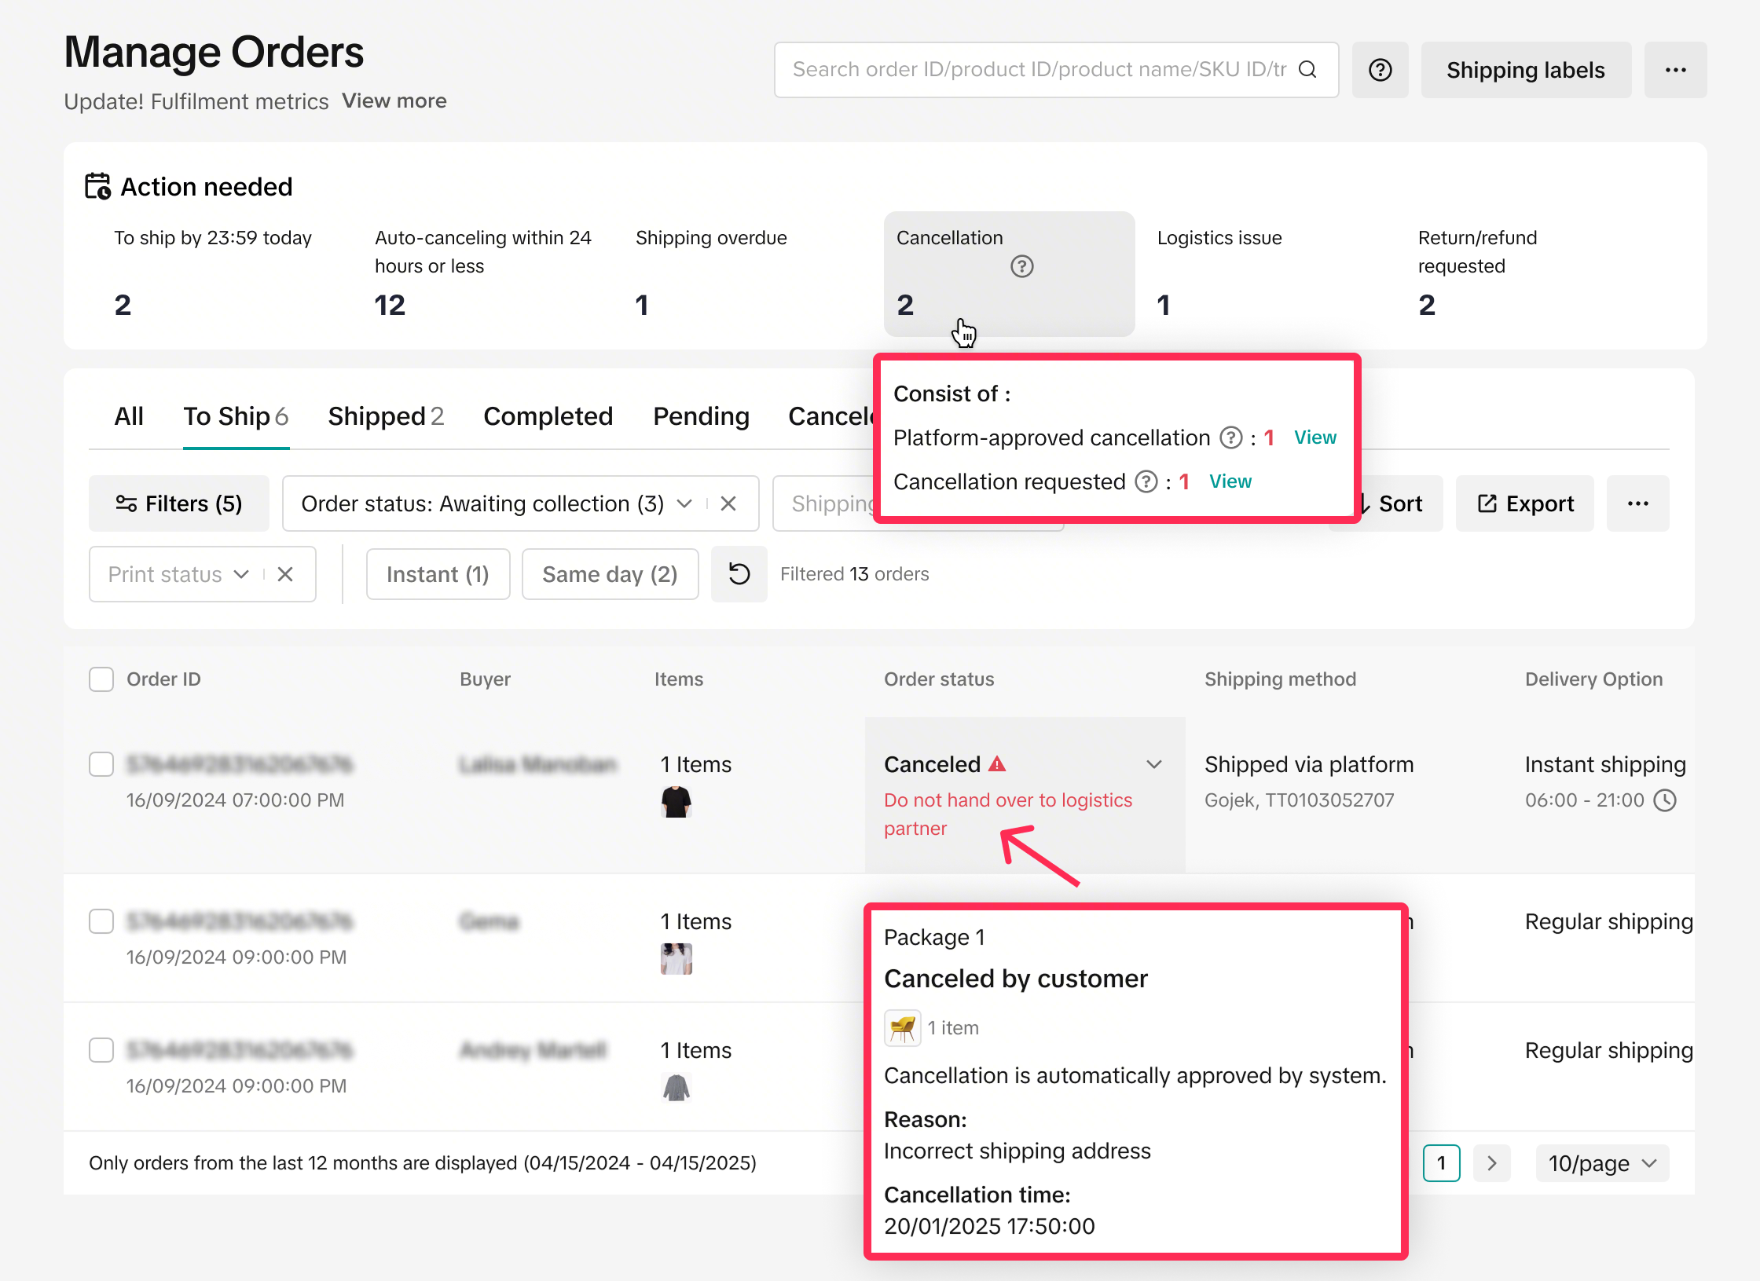Tick the select-all Order ID checkbox

pos(101,679)
